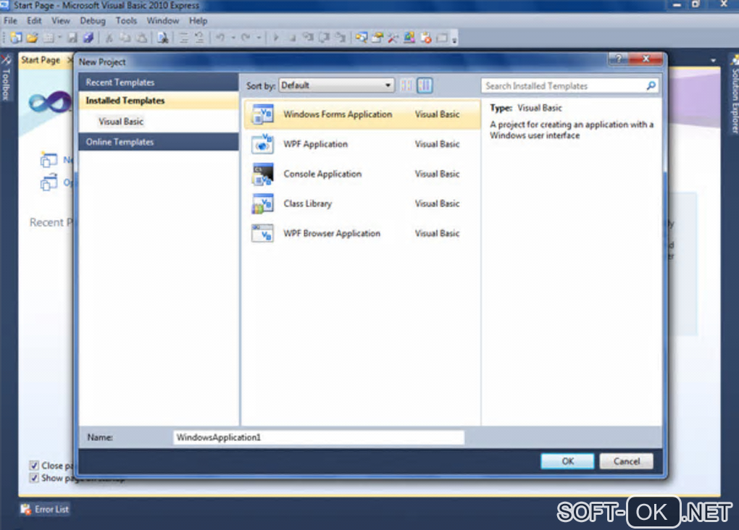Image resolution: width=739 pixels, height=530 pixels.
Task: Open the Toolbox side tab
Action: pyautogui.click(x=6, y=79)
